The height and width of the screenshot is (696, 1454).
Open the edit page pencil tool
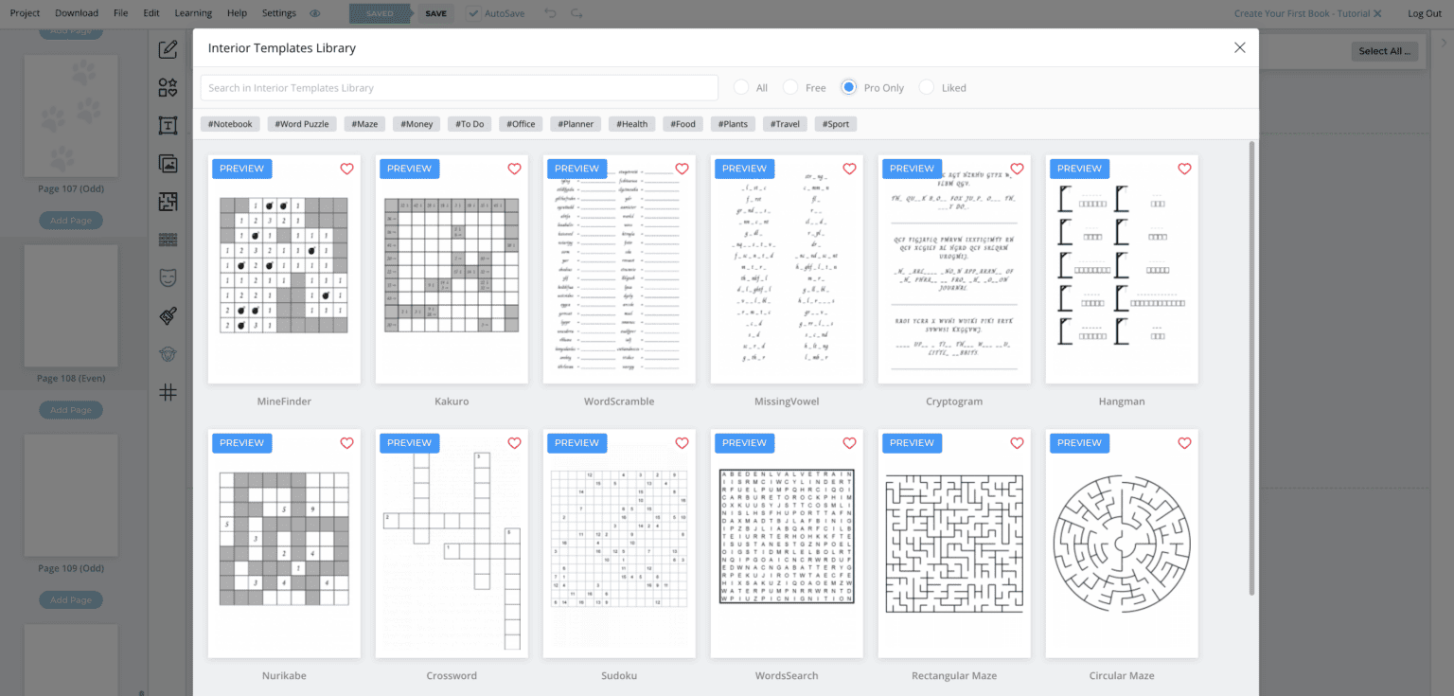(168, 50)
